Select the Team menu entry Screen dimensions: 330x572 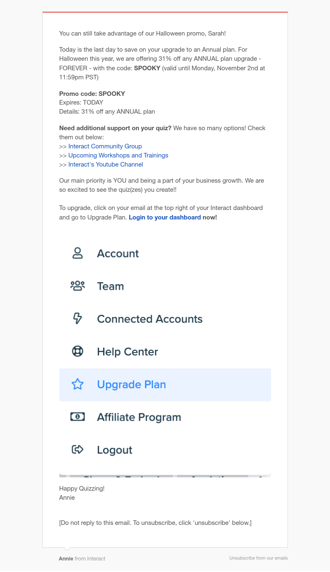pos(165,286)
